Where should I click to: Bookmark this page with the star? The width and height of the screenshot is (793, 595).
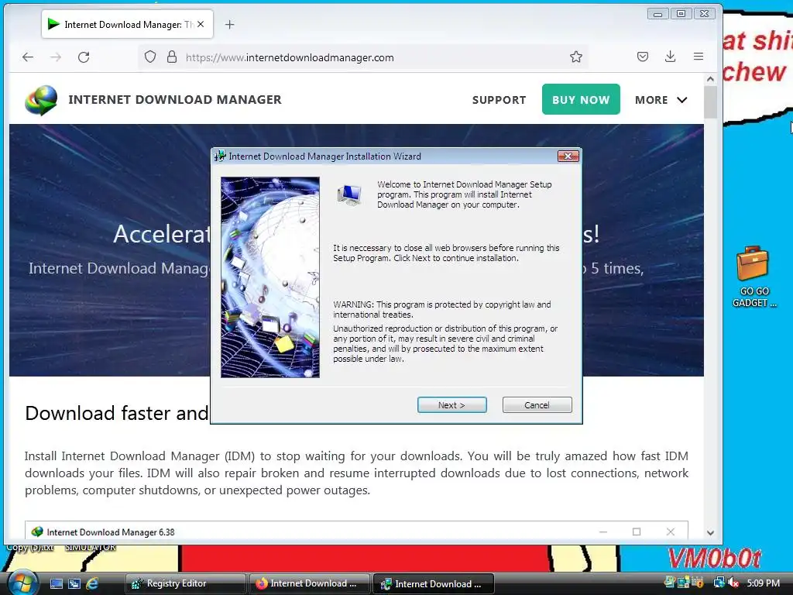pyautogui.click(x=575, y=57)
